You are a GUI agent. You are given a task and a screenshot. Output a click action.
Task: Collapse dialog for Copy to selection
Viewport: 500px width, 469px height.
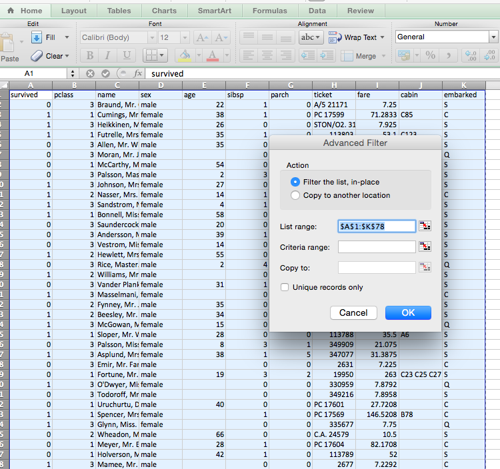point(425,267)
